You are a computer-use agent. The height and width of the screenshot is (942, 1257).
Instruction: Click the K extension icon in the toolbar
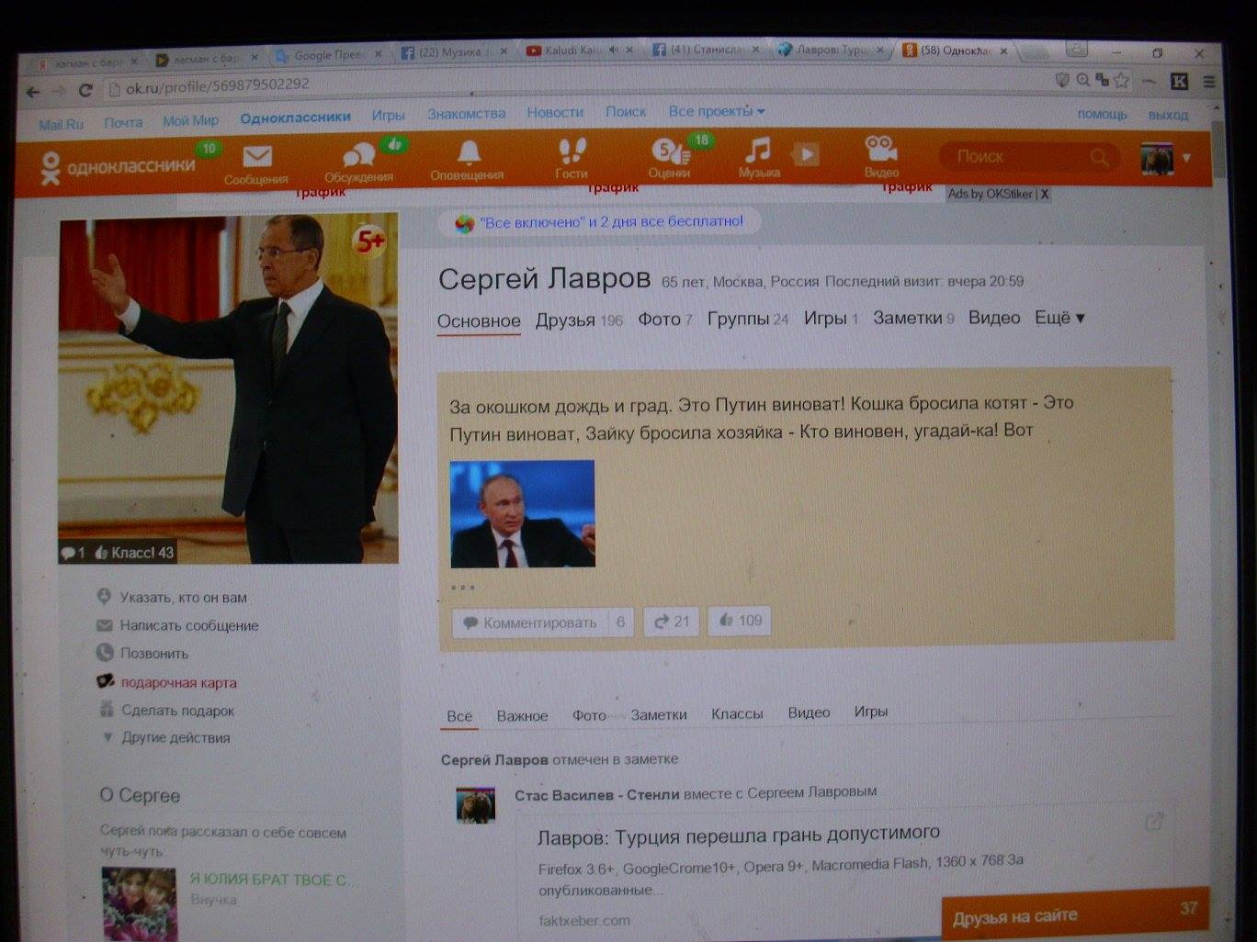(1179, 81)
